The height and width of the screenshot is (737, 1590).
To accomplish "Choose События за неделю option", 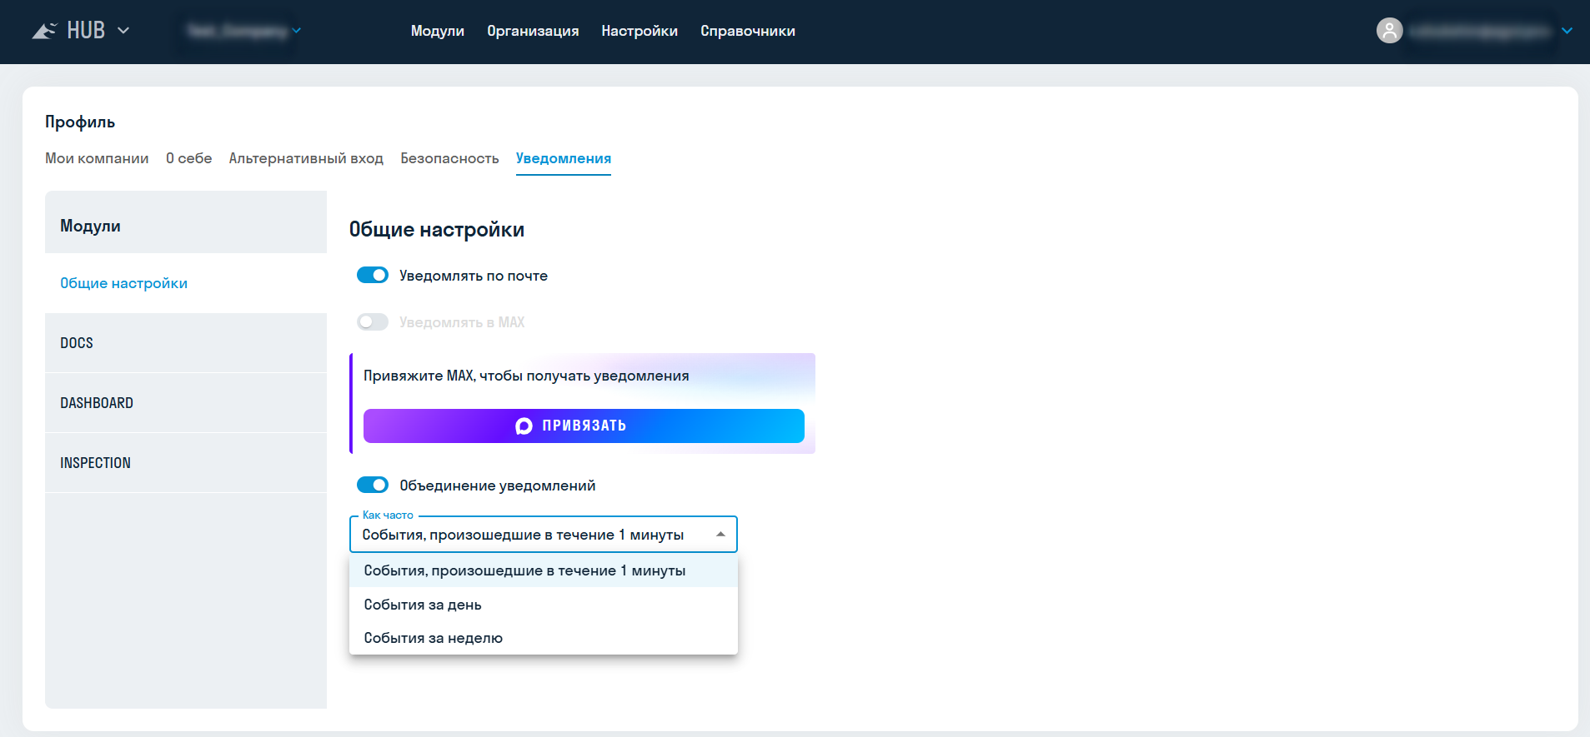I will [544, 638].
